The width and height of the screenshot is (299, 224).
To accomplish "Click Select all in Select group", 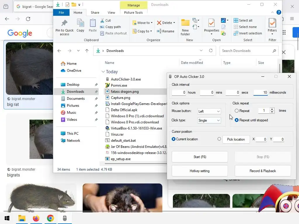I will pyautogui.click(x=243, y=20).
